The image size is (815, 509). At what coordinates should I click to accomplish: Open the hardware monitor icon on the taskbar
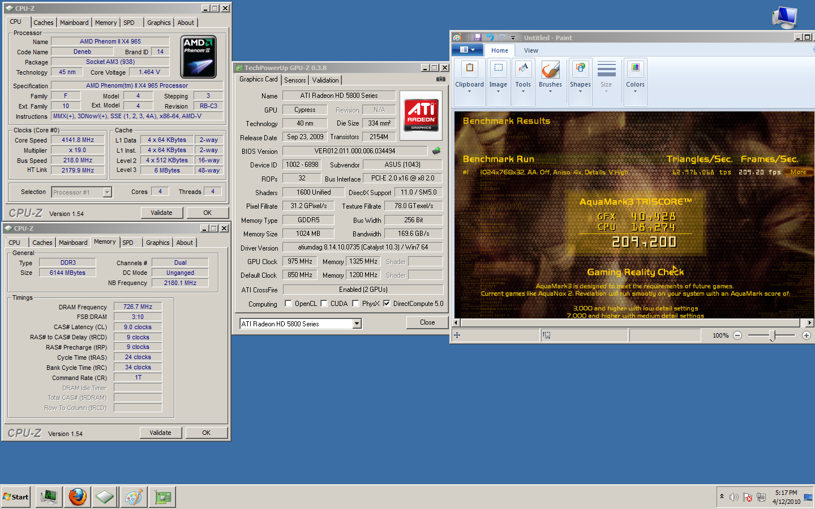tap(49, 497)
